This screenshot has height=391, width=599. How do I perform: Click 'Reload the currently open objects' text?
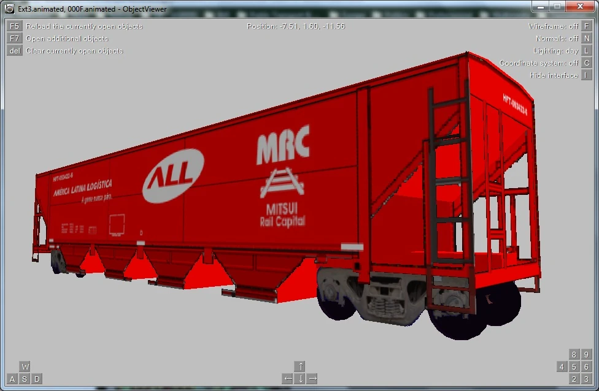pos(84,26)
